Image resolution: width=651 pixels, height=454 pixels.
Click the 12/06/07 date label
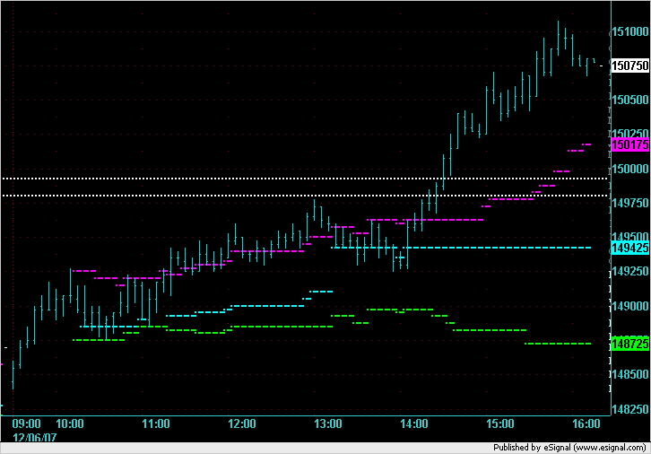(34, 438)
